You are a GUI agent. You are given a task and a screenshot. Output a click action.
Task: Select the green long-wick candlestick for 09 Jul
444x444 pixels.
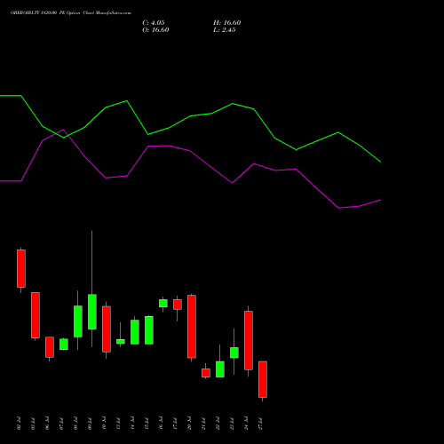tap(92, 312)
